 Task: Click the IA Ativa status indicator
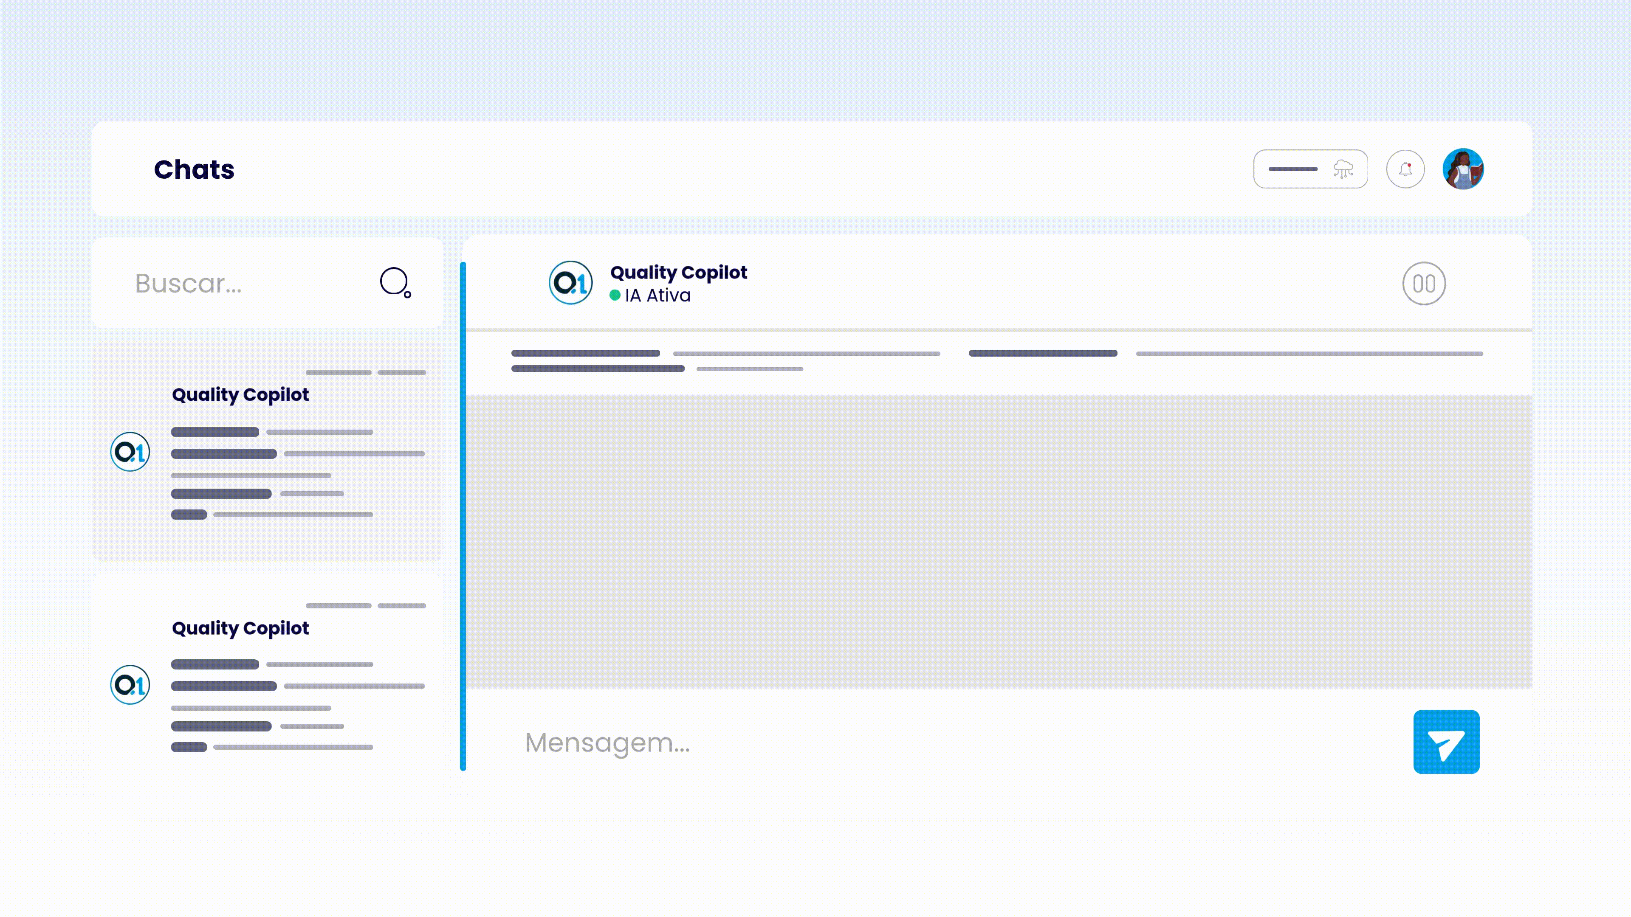[x=650, y=295]
